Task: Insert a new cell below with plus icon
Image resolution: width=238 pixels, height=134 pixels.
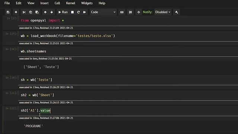Action: pyautogui.click(x=16, y=12)
